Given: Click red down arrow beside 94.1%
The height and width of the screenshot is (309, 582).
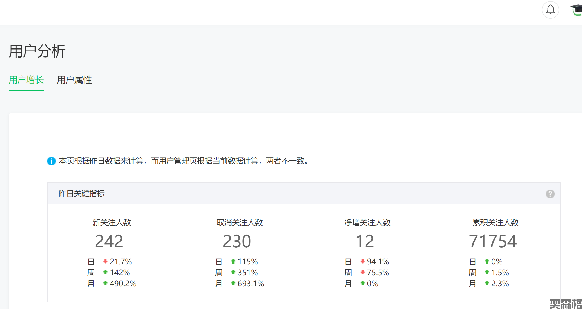Looking at the screenshot, I should (x=362, y=261).
